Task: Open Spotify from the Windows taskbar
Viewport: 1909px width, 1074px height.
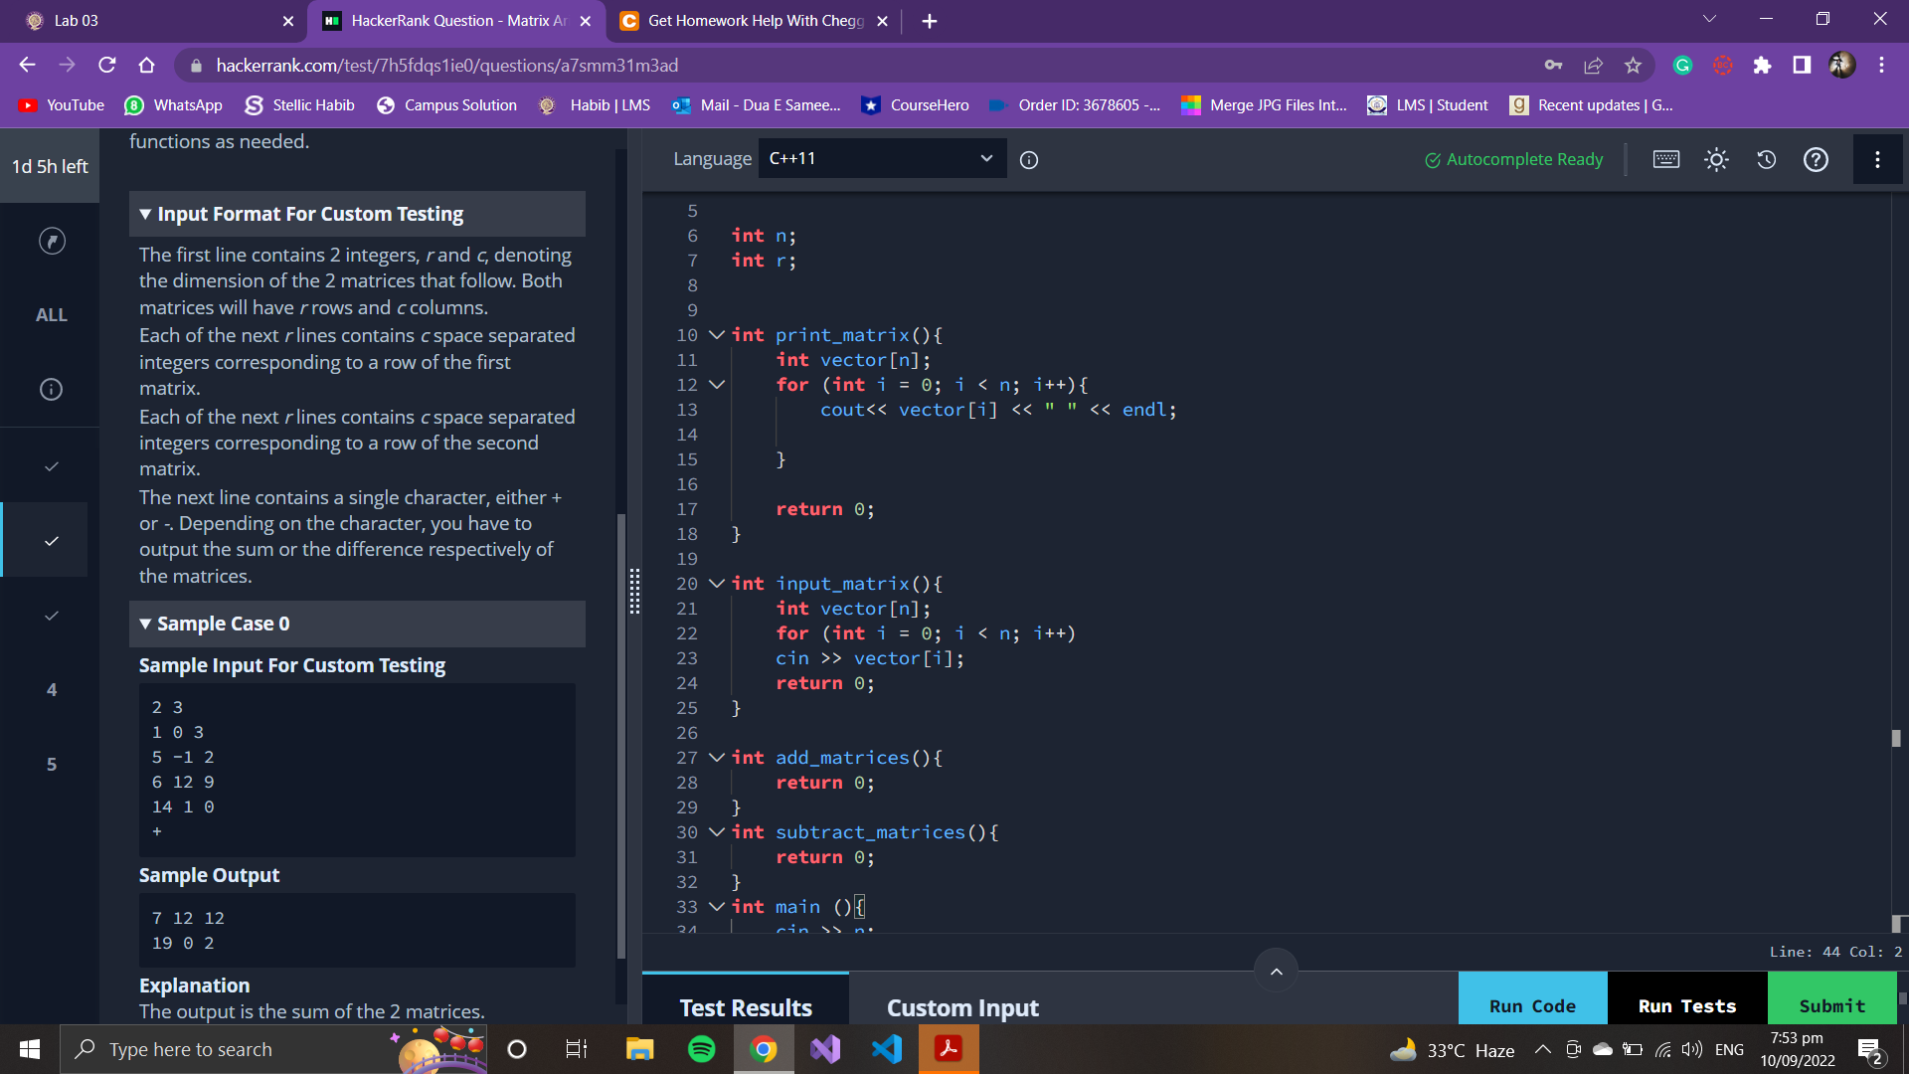Action: coord(701,1049)
